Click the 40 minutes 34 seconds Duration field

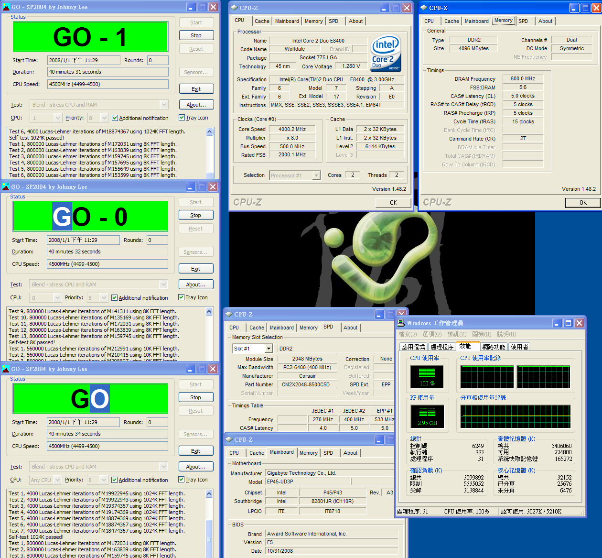click(x=107, y=434)
